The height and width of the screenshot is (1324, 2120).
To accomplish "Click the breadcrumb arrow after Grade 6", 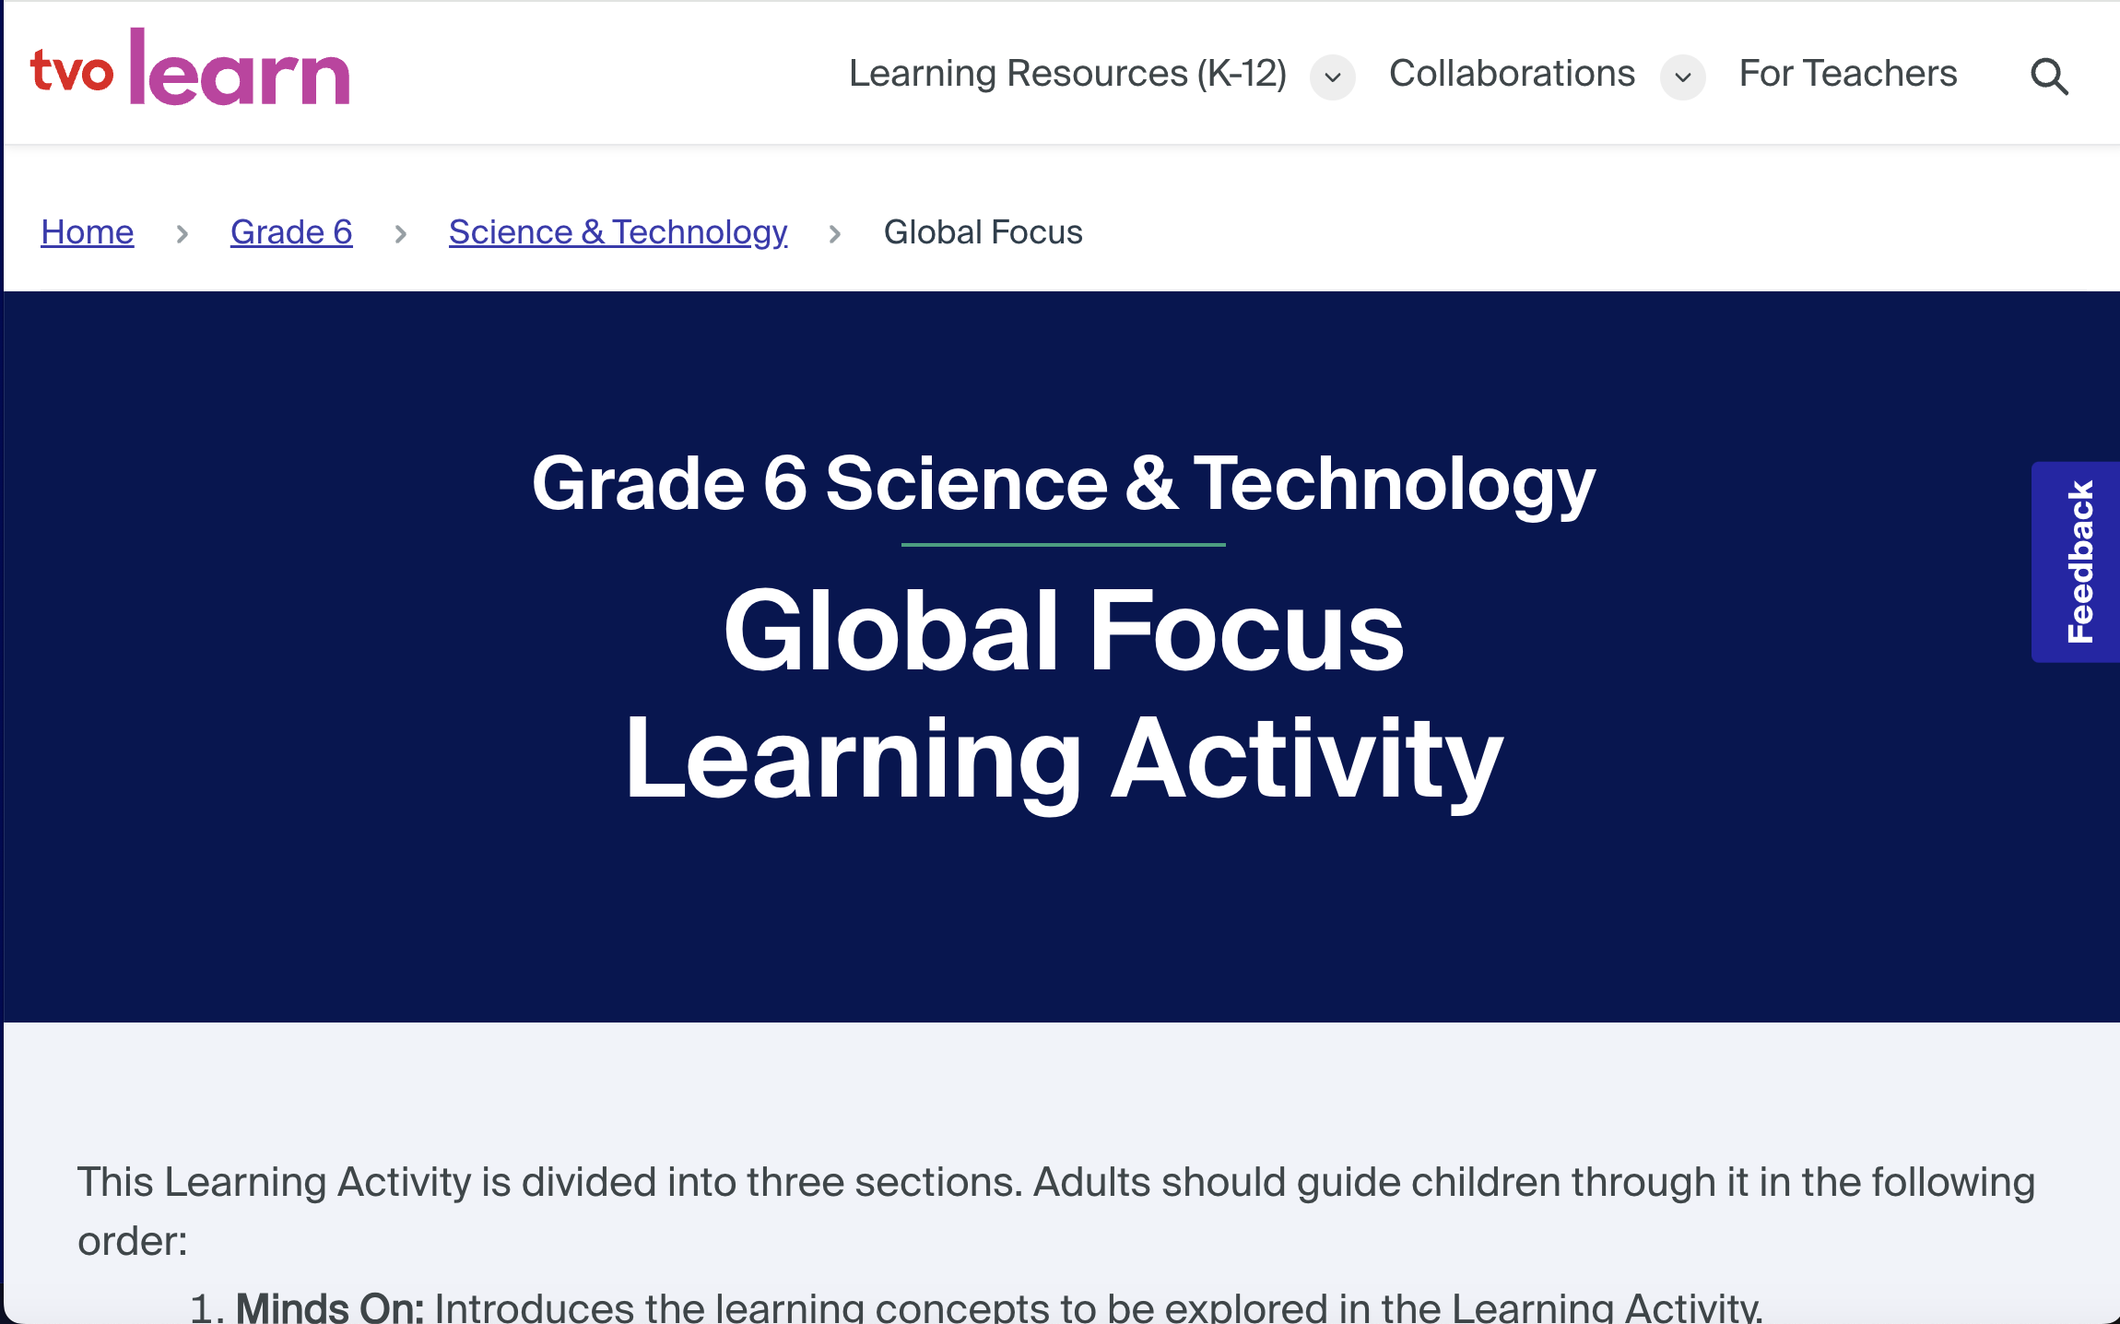I will pyautogui.click(x=401, y=233).
